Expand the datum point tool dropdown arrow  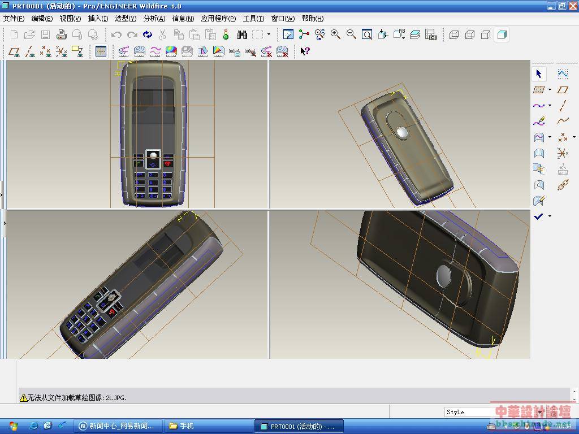574,137
